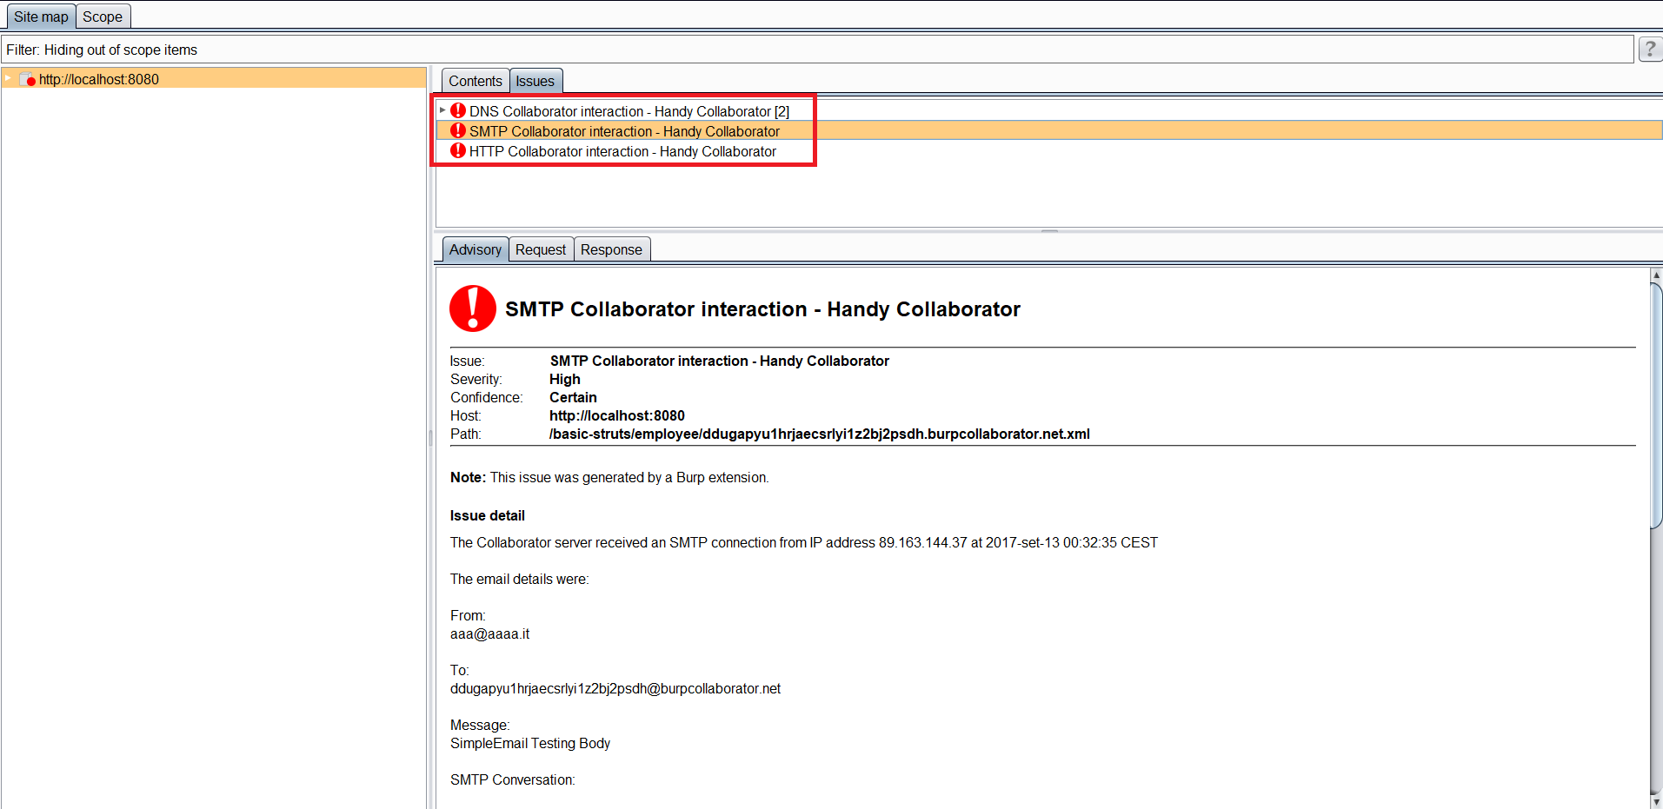
Task: Select the Issues tab
Action: point(535,81)
